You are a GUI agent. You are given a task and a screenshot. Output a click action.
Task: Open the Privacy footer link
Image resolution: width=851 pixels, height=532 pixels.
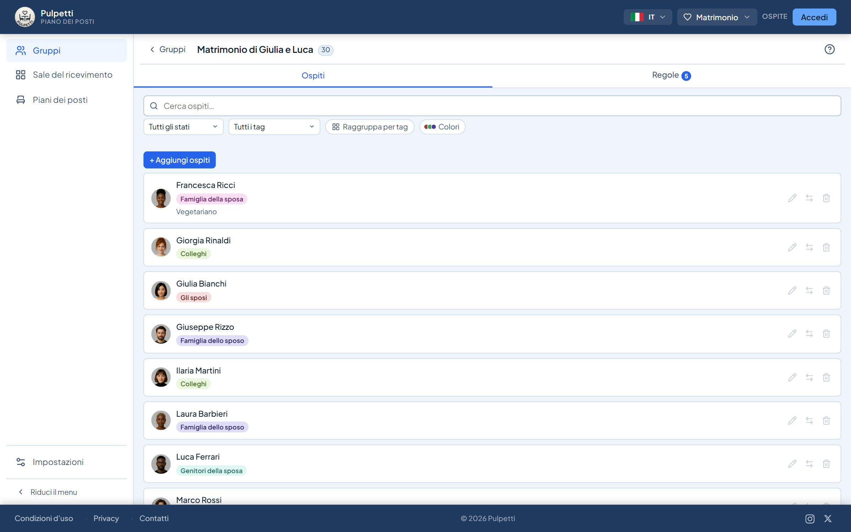(x=106, y=519)
